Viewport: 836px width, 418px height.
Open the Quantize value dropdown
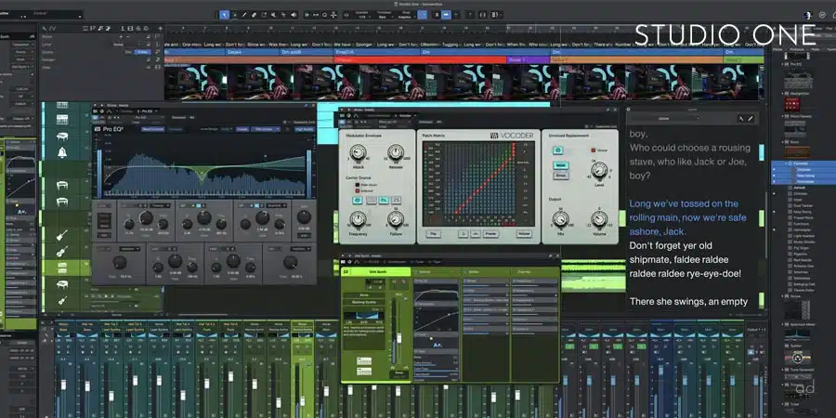(x=362, y=17)
